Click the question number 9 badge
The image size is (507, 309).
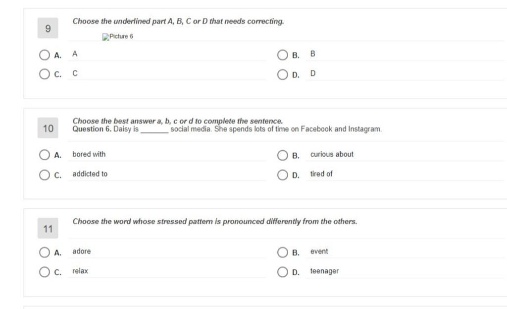tap(48, 28)
